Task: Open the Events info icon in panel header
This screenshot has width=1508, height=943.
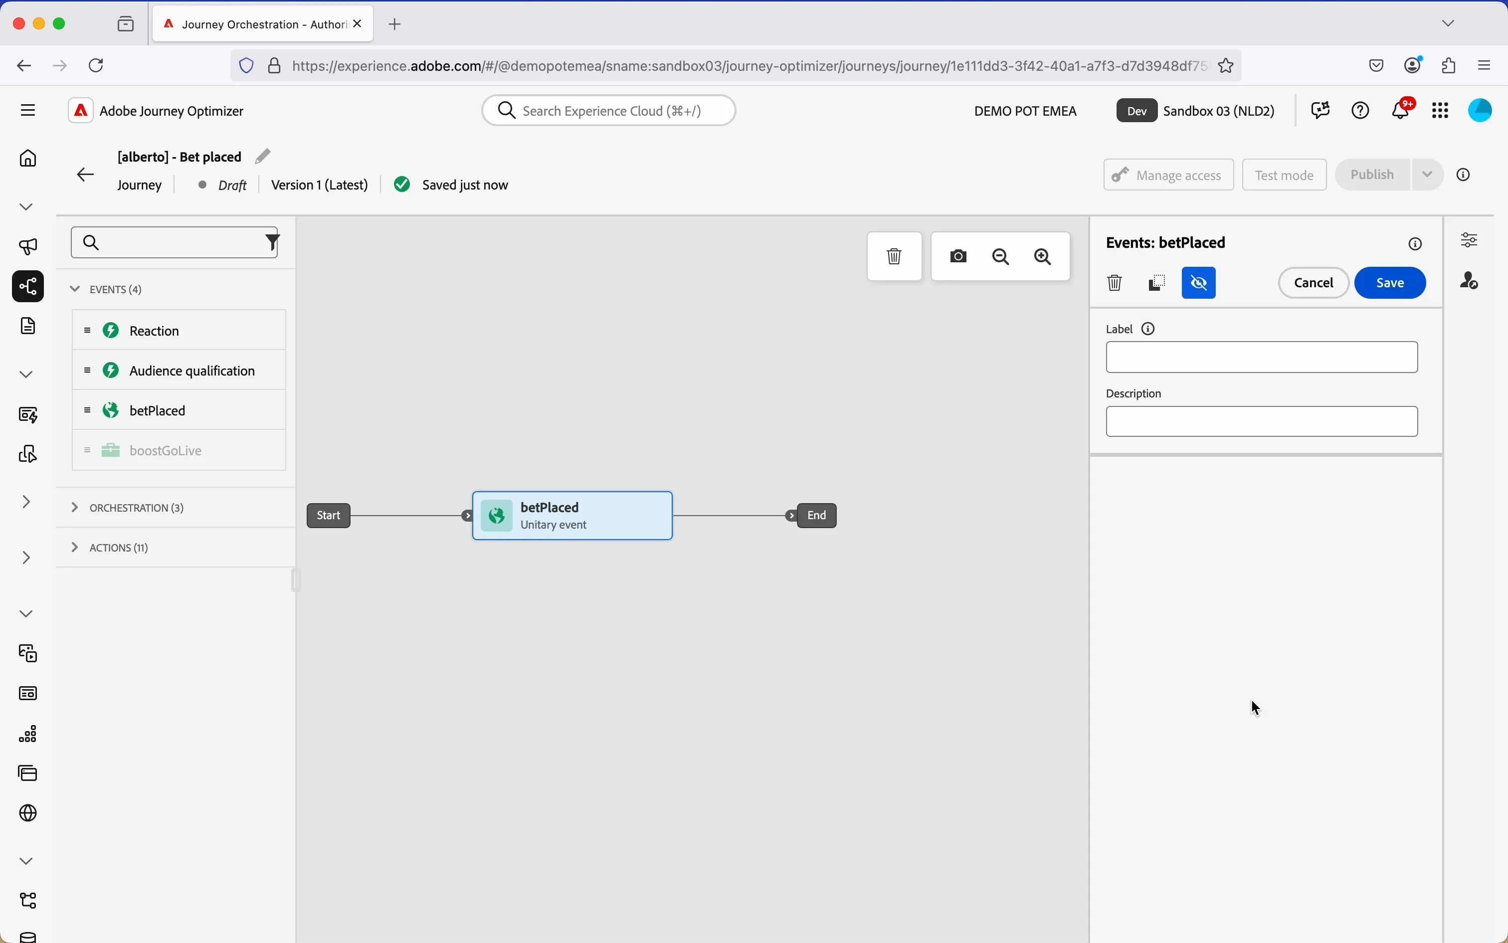Action: tap(1416, 244)
